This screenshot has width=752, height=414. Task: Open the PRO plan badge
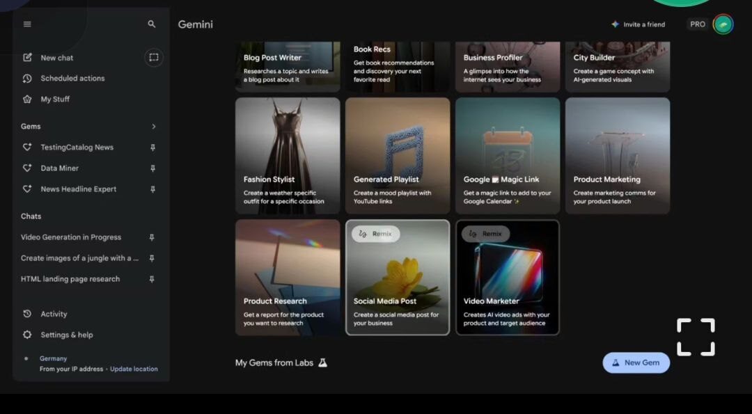(697, 24)
